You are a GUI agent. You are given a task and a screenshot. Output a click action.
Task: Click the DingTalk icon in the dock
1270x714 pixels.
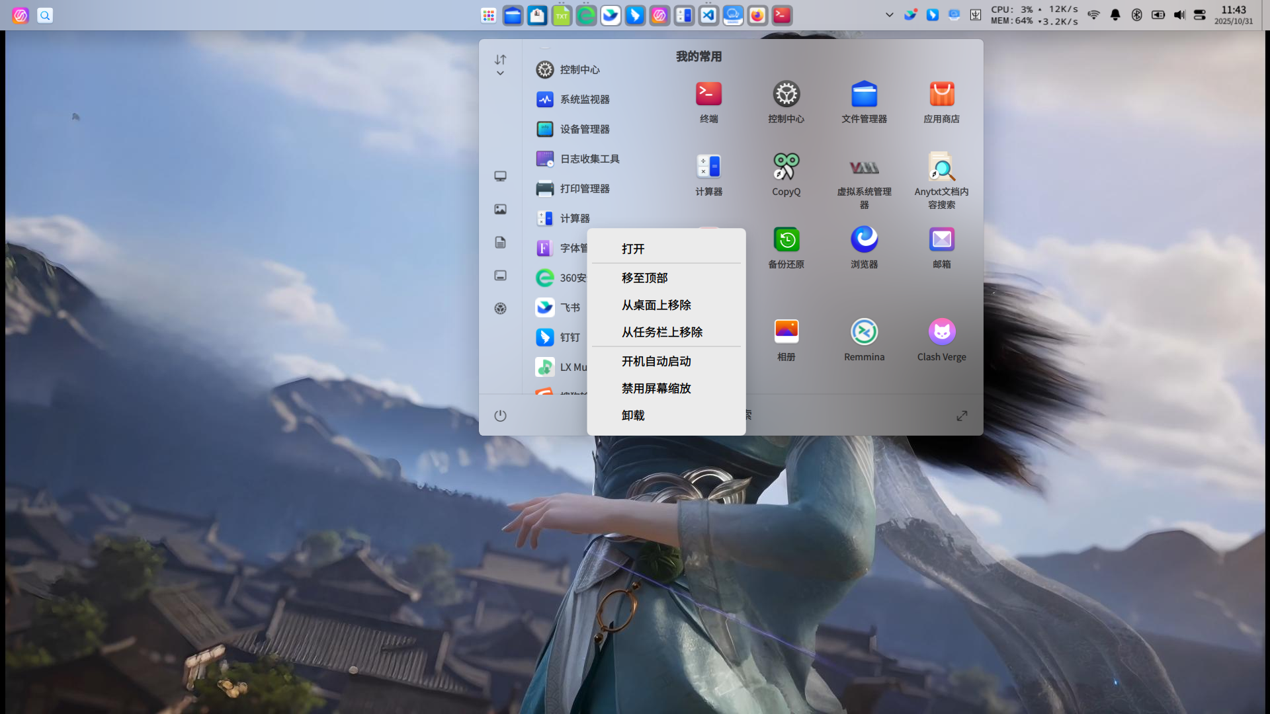pos(635,15)
